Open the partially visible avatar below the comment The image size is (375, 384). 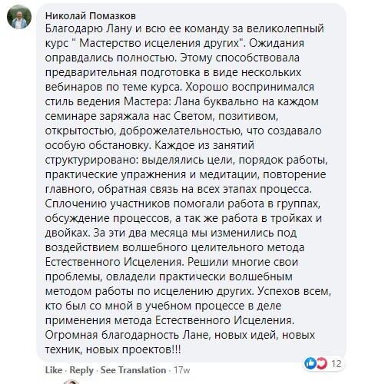click(x=71, y=382)
